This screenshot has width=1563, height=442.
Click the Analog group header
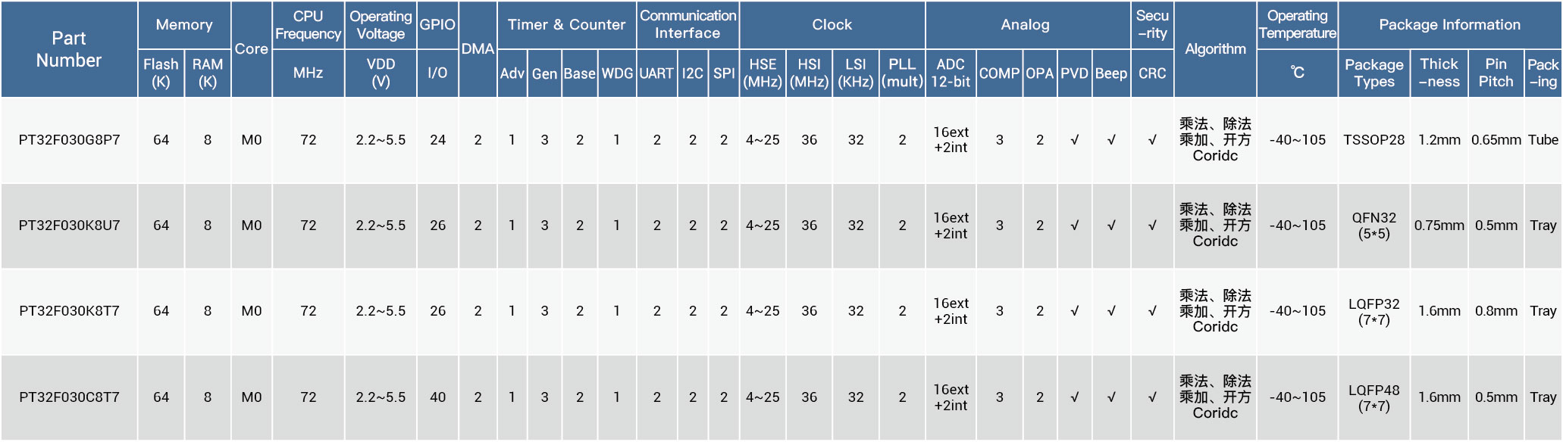pos(1025,25)
